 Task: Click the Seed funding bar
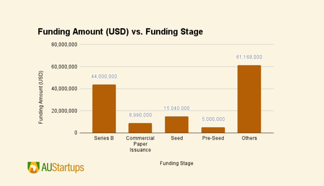177,125
